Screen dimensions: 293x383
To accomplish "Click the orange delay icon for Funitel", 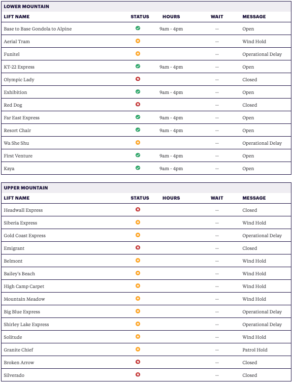I will point(138,54).
